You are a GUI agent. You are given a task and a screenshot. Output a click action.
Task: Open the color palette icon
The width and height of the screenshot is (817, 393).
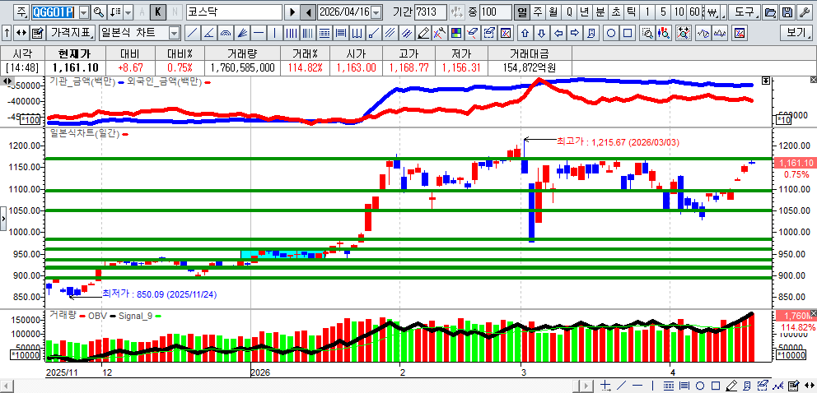(455, 33)
